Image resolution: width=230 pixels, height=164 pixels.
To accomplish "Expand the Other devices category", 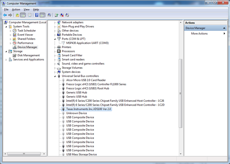I will pos(55,31).
